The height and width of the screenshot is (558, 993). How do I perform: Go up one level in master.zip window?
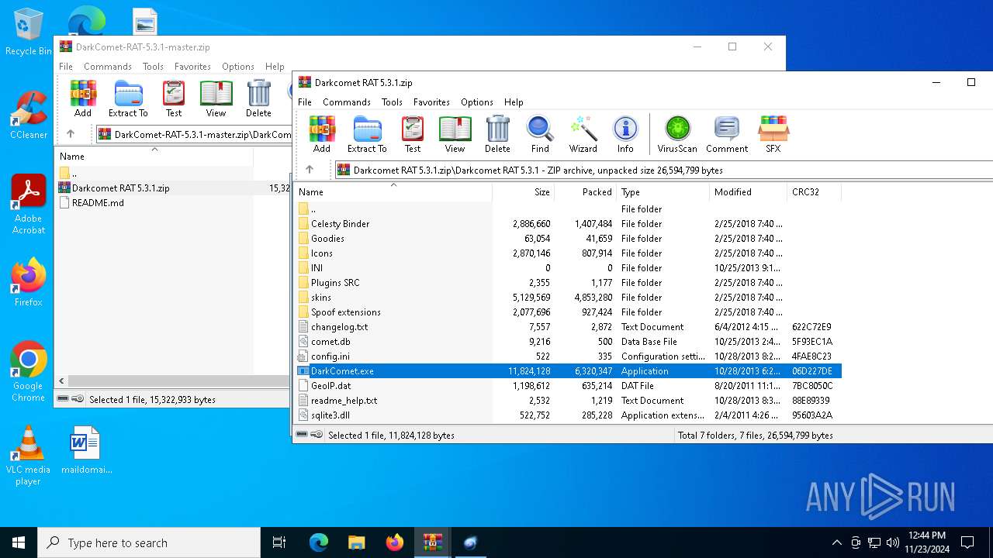click(x=71, y=134)
